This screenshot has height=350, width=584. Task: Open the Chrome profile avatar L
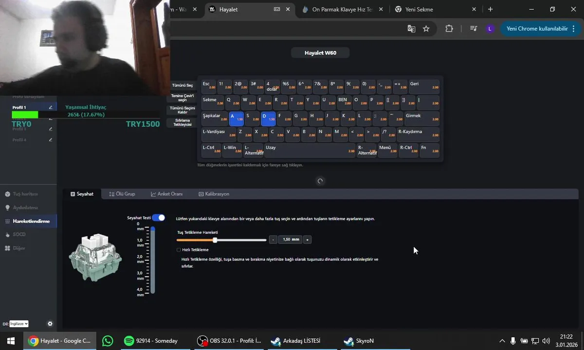click(490, 29)
